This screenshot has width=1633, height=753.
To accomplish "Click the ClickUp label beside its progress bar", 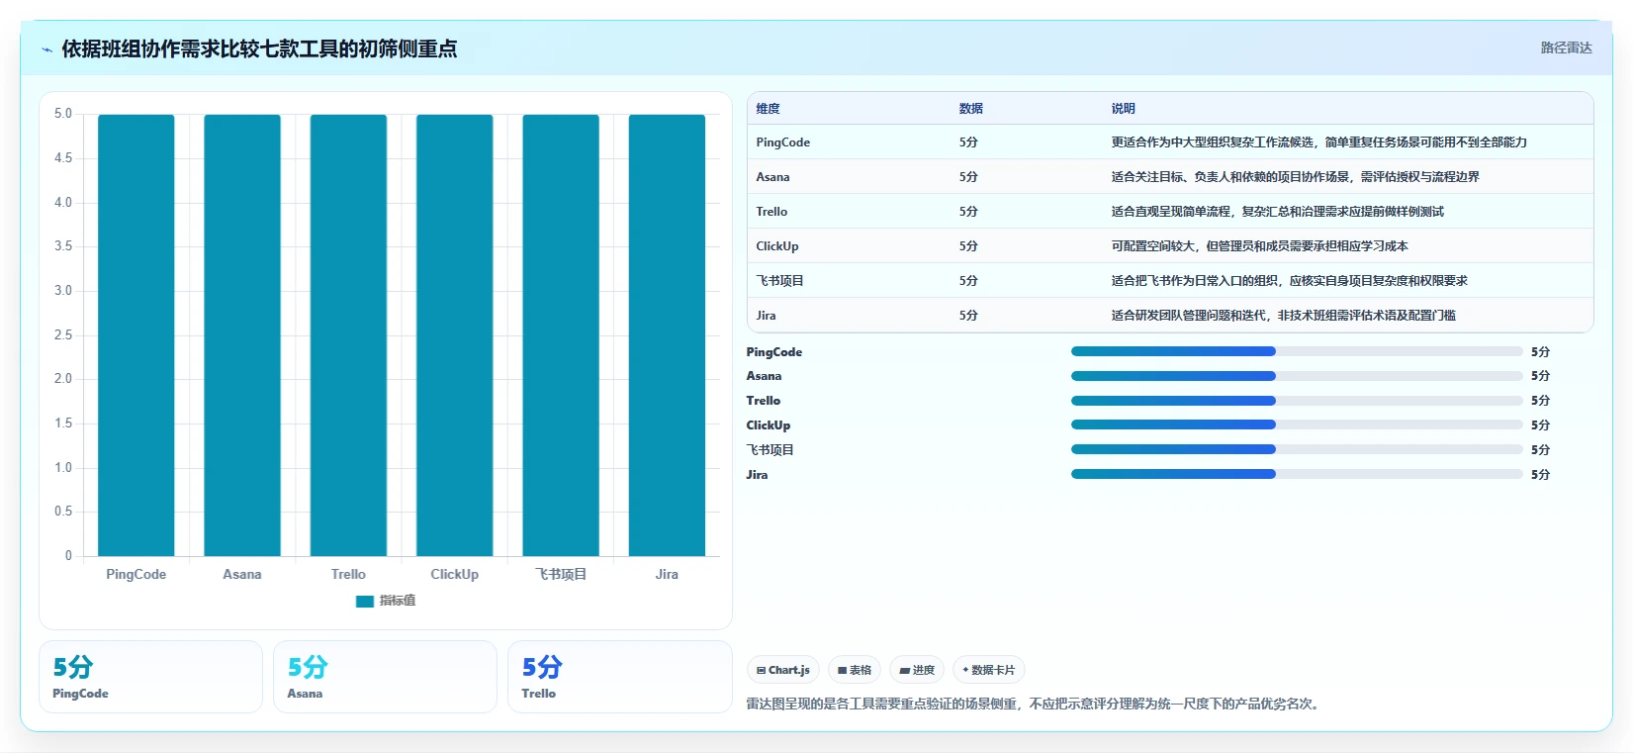I will pyautogui.click(x=769, y=425).
